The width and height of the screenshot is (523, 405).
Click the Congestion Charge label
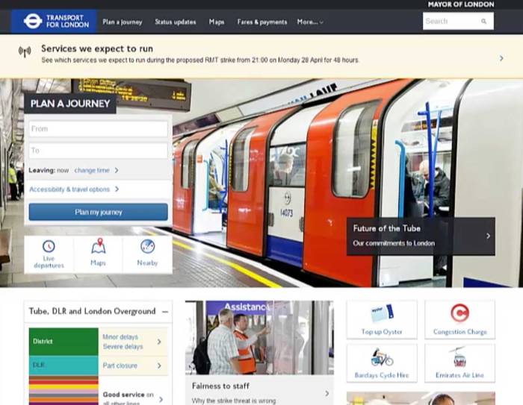pos(460,332)
